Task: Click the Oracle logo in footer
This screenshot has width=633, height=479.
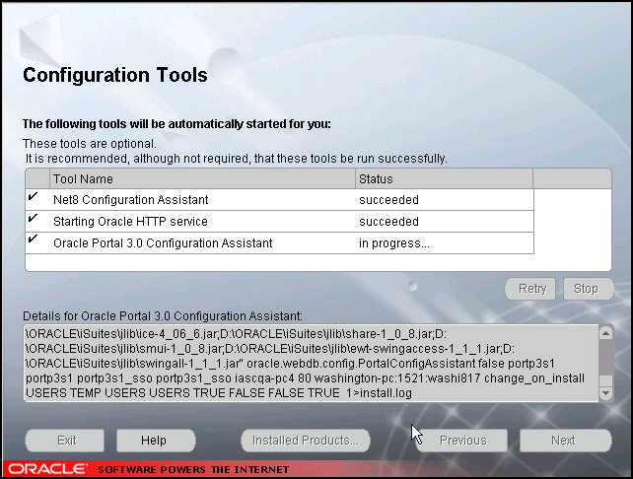Action: (x=47, y=469)
